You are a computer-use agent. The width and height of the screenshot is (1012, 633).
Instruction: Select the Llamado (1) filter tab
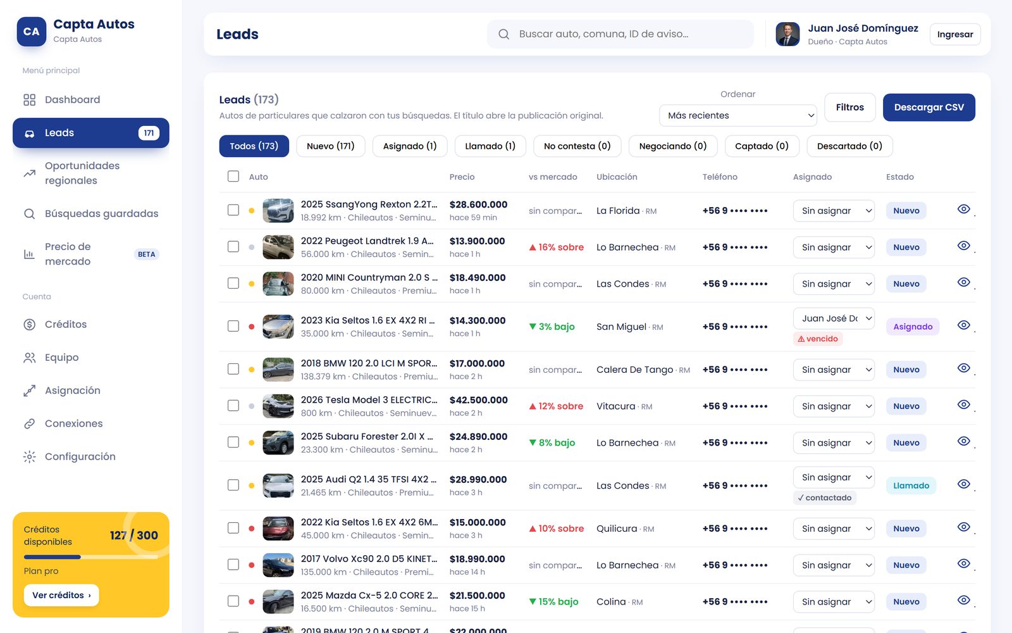[490, 146]
